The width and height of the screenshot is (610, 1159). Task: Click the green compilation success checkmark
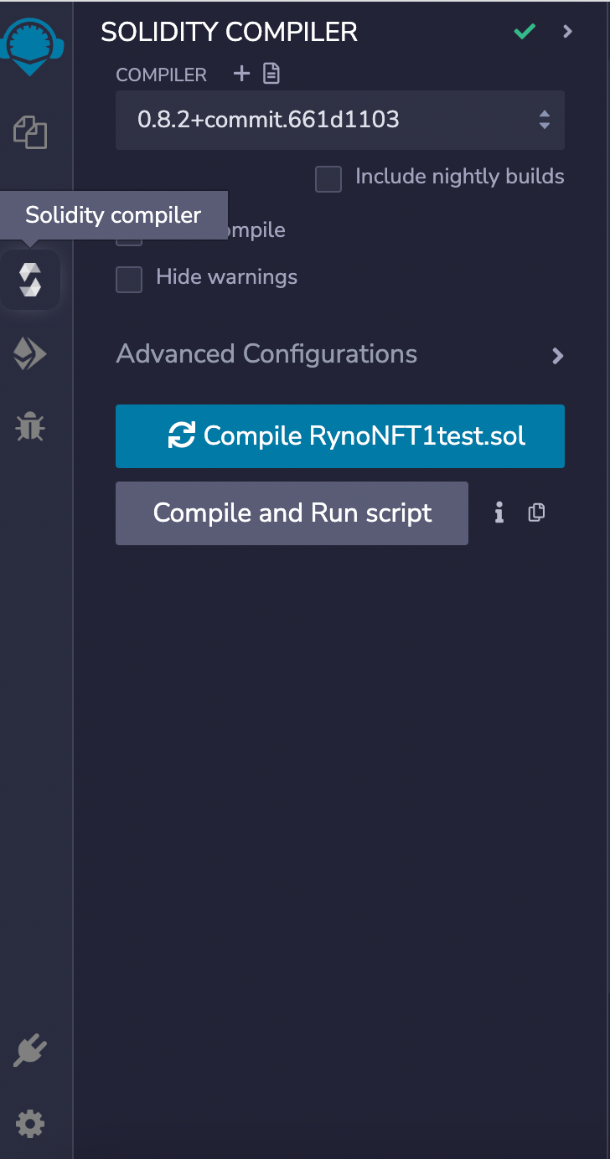[525, 32]
